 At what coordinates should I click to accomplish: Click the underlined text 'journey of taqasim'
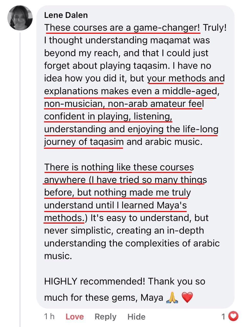84,142
